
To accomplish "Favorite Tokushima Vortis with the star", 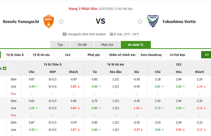I will coord(140,22).
